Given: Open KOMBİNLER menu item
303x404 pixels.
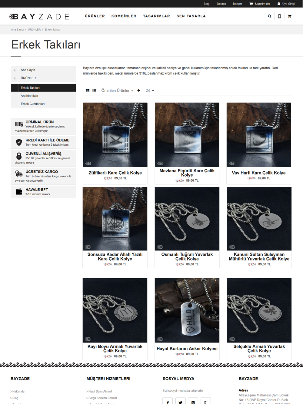Looking at the screenshot, I should click(124, 16).
